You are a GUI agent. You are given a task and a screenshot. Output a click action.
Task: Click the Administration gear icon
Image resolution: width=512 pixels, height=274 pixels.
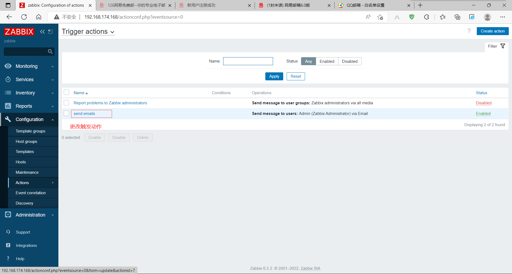(x=8, y=214)
